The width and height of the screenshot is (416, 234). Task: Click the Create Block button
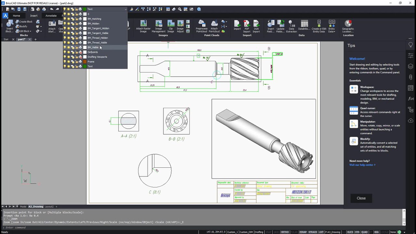click(24, 21)
